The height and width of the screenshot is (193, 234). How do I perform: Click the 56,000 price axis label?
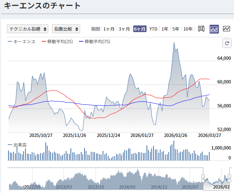click(x=224, y=106)
